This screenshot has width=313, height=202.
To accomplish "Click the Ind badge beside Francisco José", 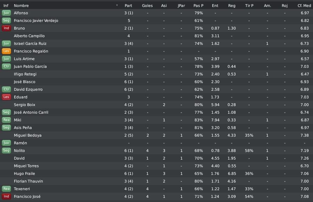I will tap(6, 196).
